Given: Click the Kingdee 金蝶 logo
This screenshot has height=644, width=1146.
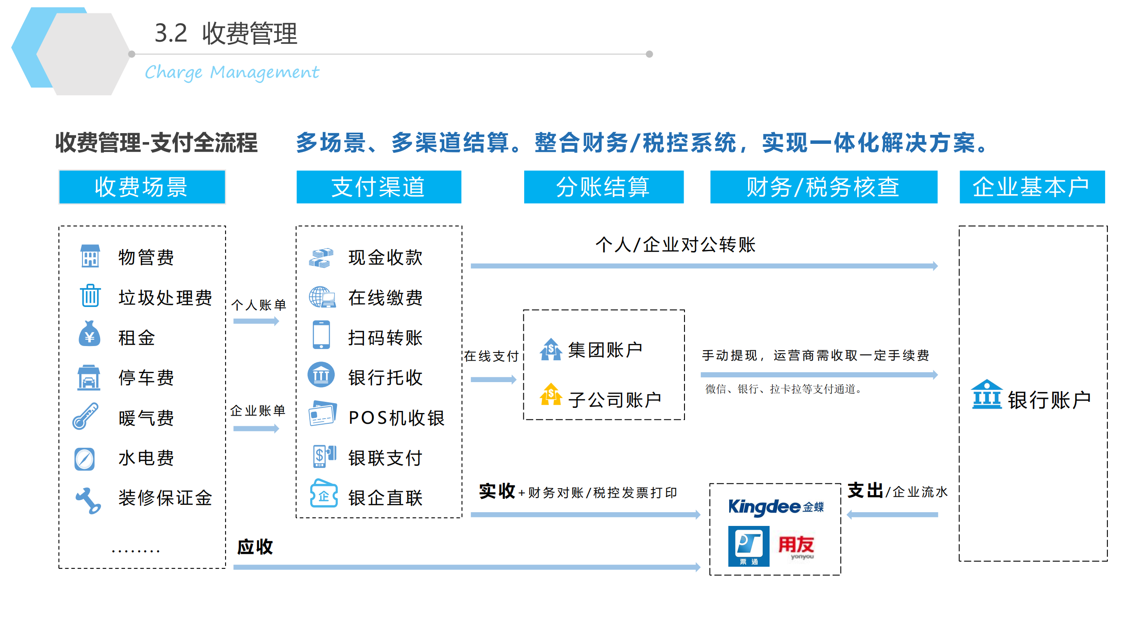Looking at the screenshot, I should click(x=776, y=507).
